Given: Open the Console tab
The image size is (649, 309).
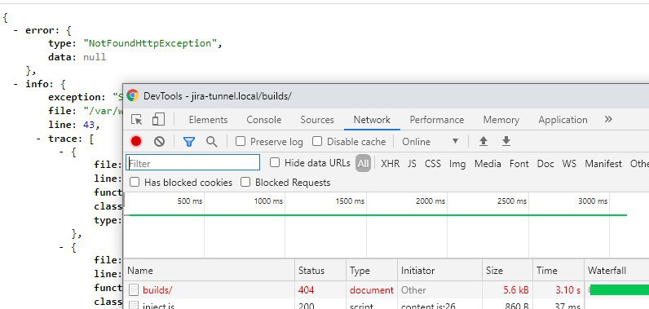Looking at the screenshot, I should click(x=263, y=120).
